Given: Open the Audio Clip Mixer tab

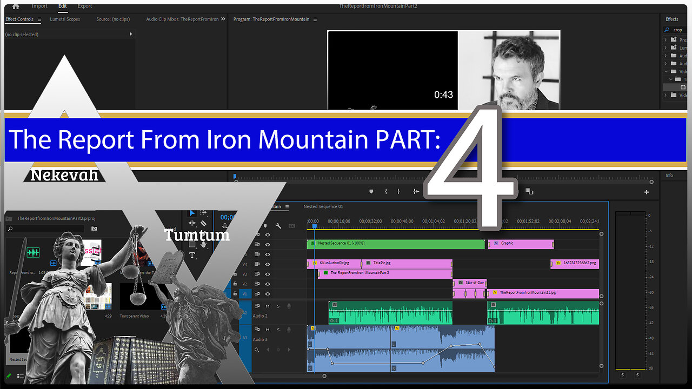Looking at the screenshot, I should tap(182, 19).
